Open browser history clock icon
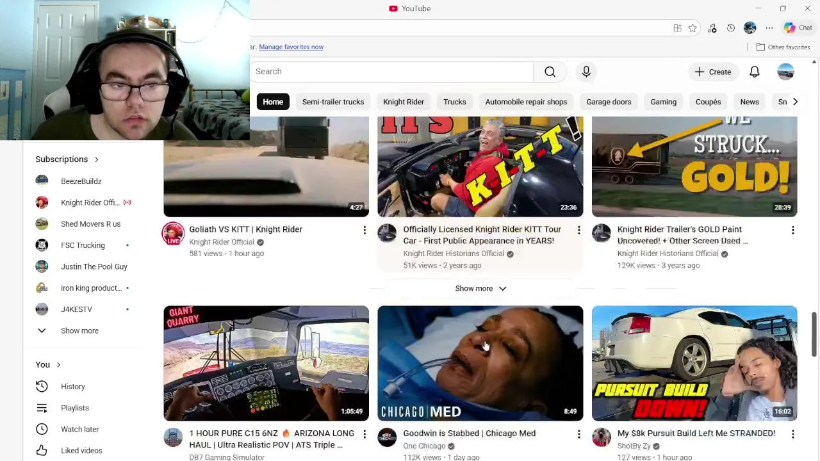Viewport: 820px width, 461px height. pyautogui.click(x=731, y=28)
